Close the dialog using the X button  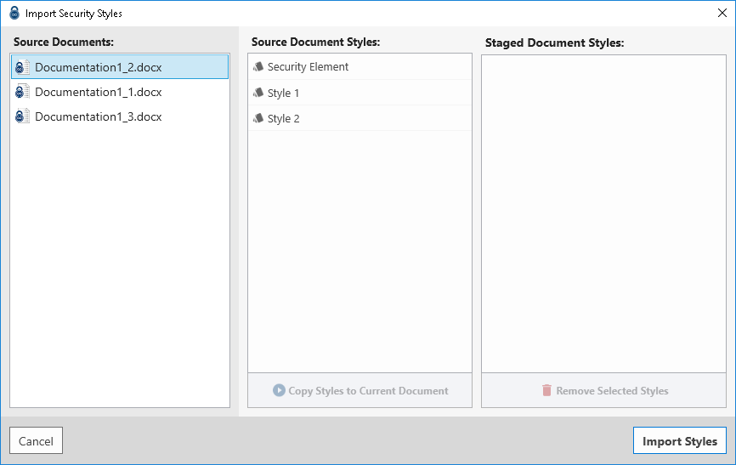pos(722,13)
